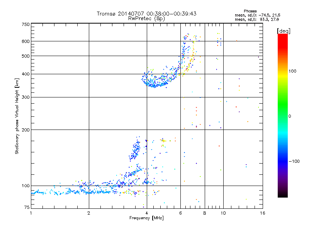Click the '[deg]' colorbar unit label
The height and width of the screenshot is (232, 309).
coord(284,31)
